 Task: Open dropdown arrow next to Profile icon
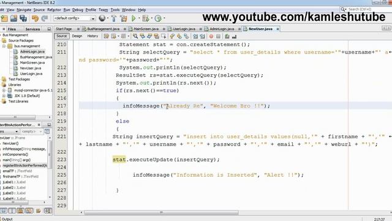164,18
